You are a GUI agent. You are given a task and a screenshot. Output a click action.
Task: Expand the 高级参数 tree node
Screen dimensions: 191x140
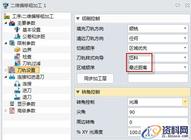tap(6, 111)
